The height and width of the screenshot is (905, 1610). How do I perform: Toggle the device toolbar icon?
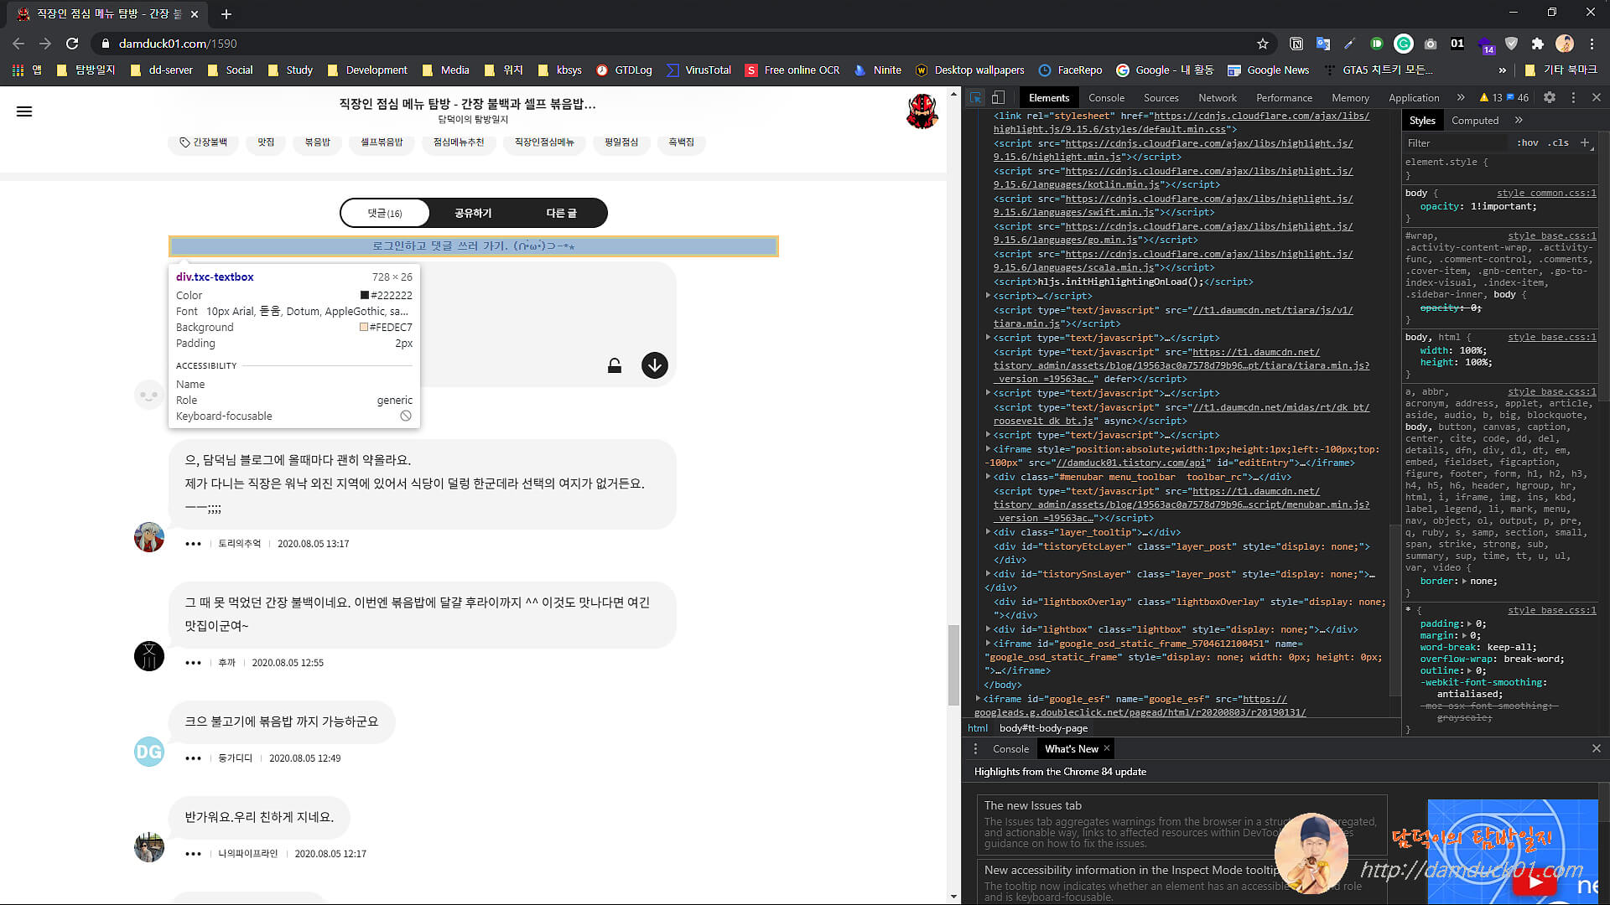[998, 98]
